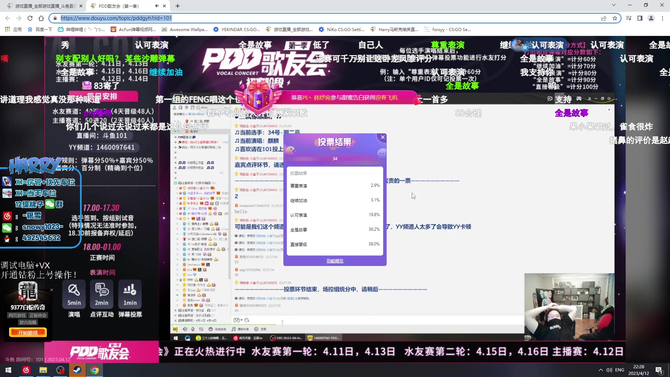Open File Explorer from taskbar
This screenshot has width=670, height=377.
tap(43, 370)
